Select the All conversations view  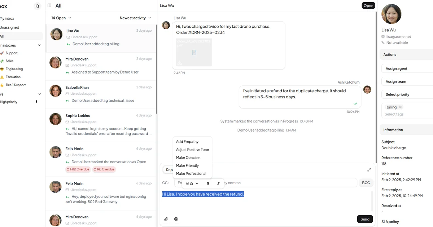tap(21, 36)
